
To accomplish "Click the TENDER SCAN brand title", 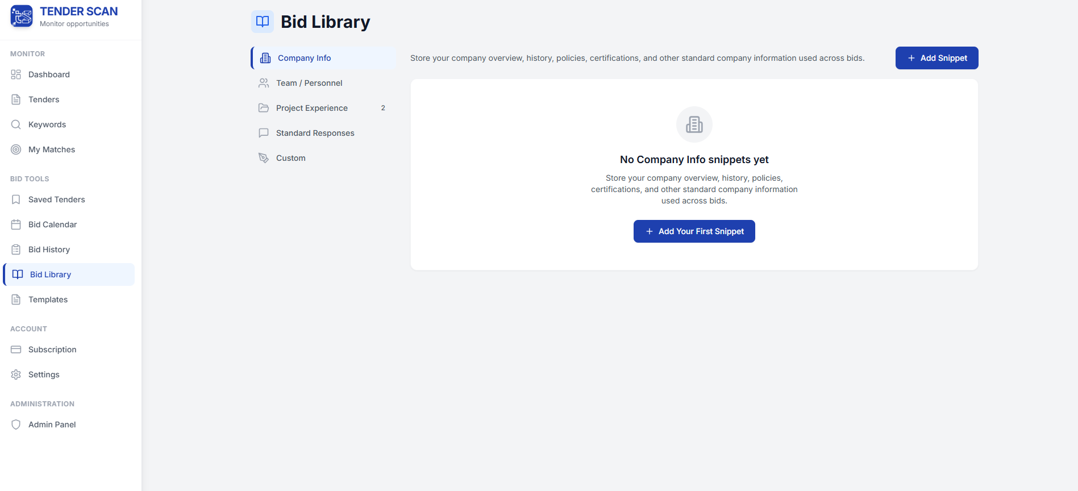I will pyautogui.click(x=79, y=11).
